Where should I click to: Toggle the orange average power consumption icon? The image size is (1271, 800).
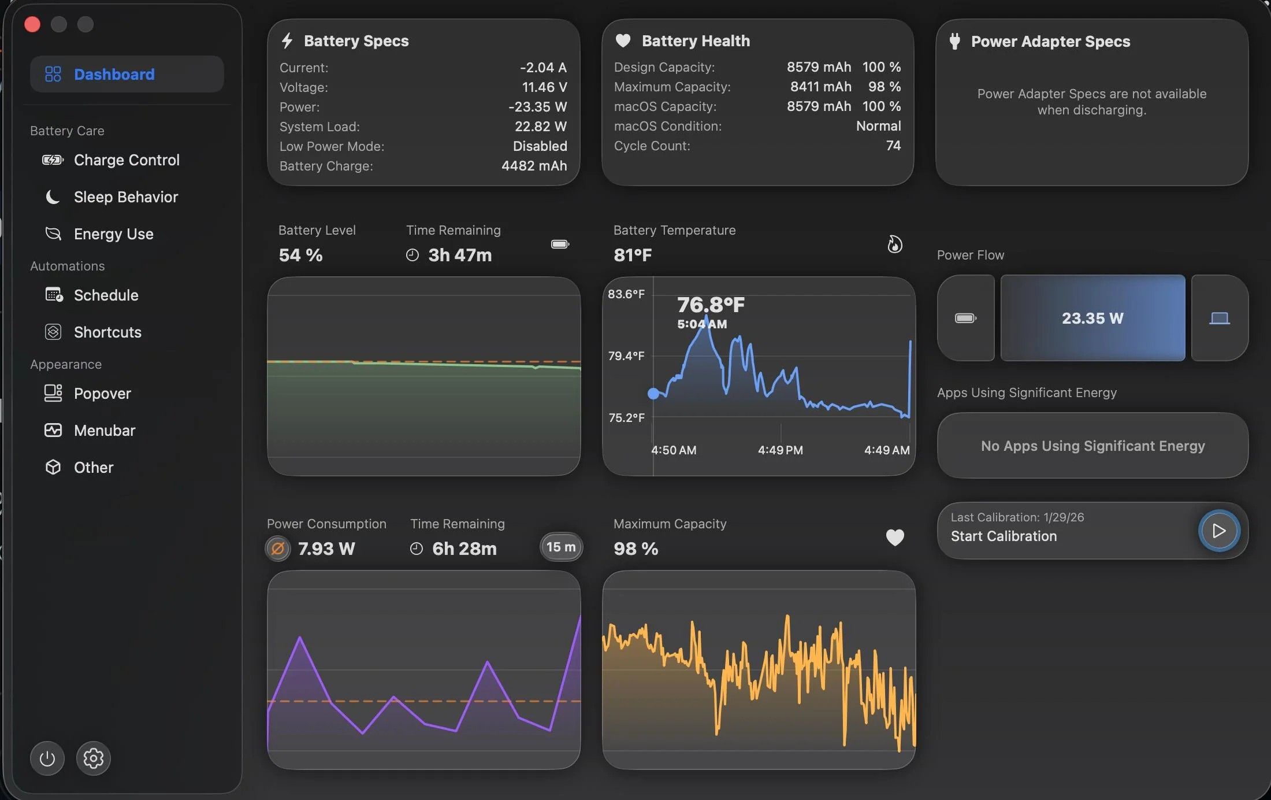(x=278, y=548)
